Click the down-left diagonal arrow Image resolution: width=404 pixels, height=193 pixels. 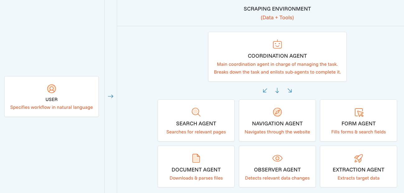point(265,91)
